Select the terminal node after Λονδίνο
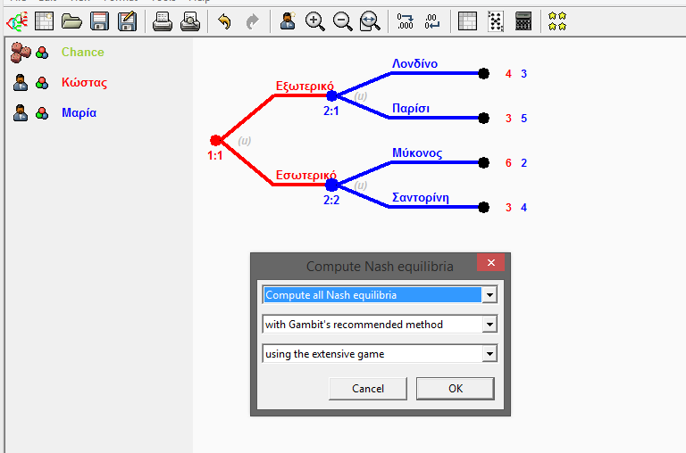Image resolution: width=686 pixels, height=453 pixels. tap(483, 73)
